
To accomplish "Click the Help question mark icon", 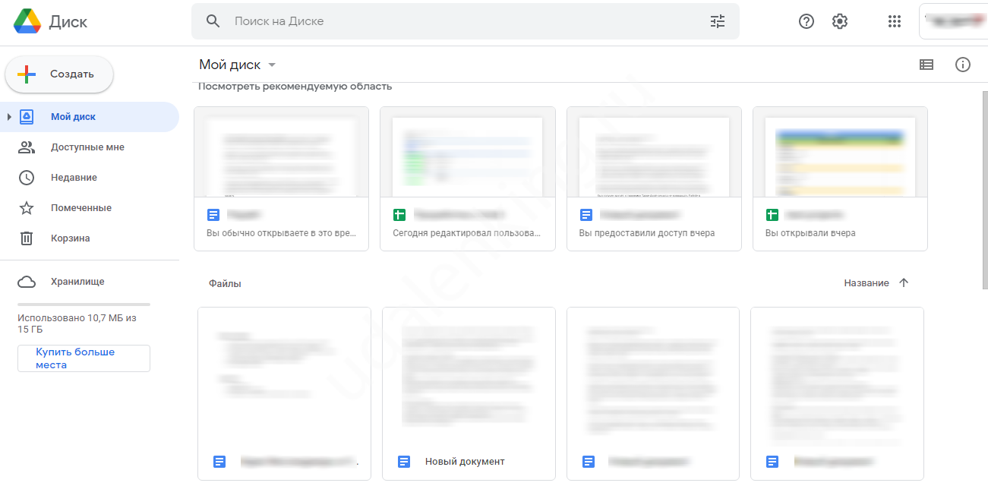I will [806, 21].
